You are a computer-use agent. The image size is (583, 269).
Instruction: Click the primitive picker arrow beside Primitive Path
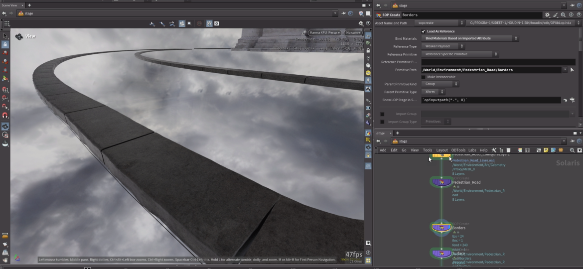tap(572, 70)
